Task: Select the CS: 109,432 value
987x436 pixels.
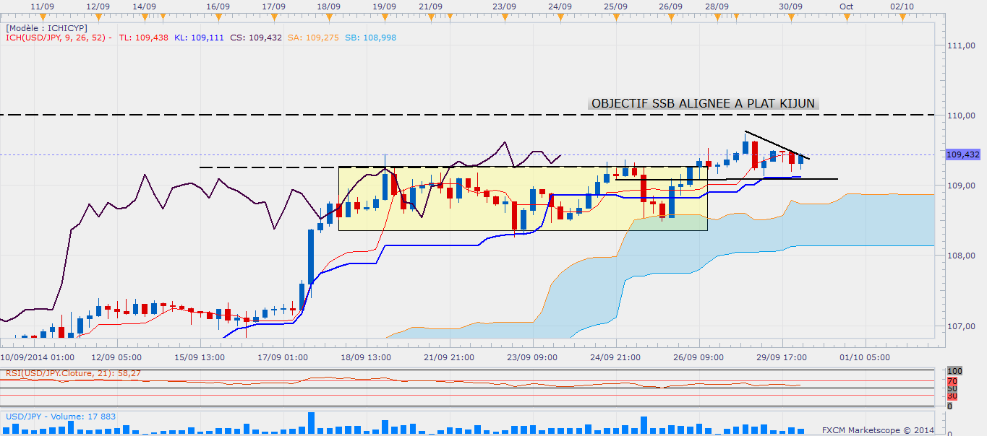Action: (255, 38)
